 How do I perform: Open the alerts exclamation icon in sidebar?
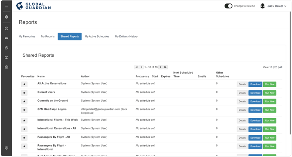(7, 28)
